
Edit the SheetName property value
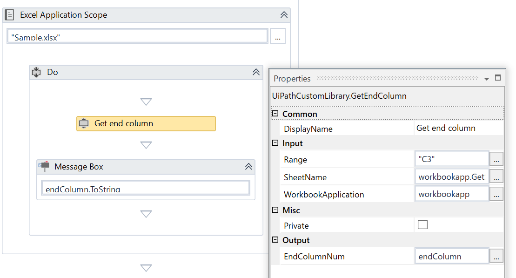452,177
